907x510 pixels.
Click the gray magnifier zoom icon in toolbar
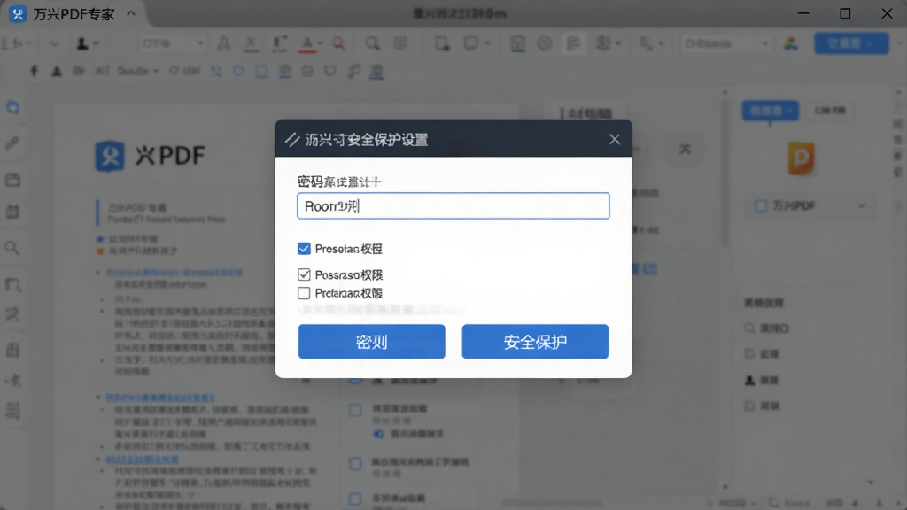point(372,43)
